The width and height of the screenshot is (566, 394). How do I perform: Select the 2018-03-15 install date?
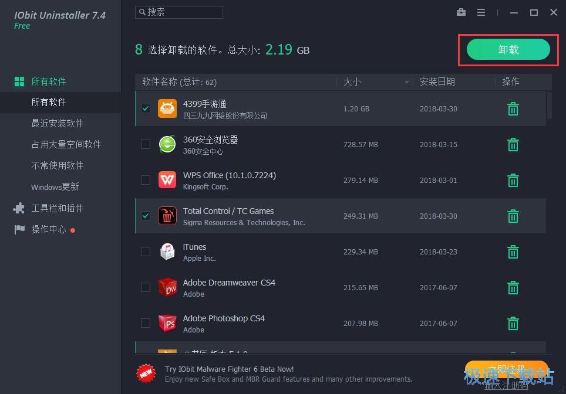[438, 145]
